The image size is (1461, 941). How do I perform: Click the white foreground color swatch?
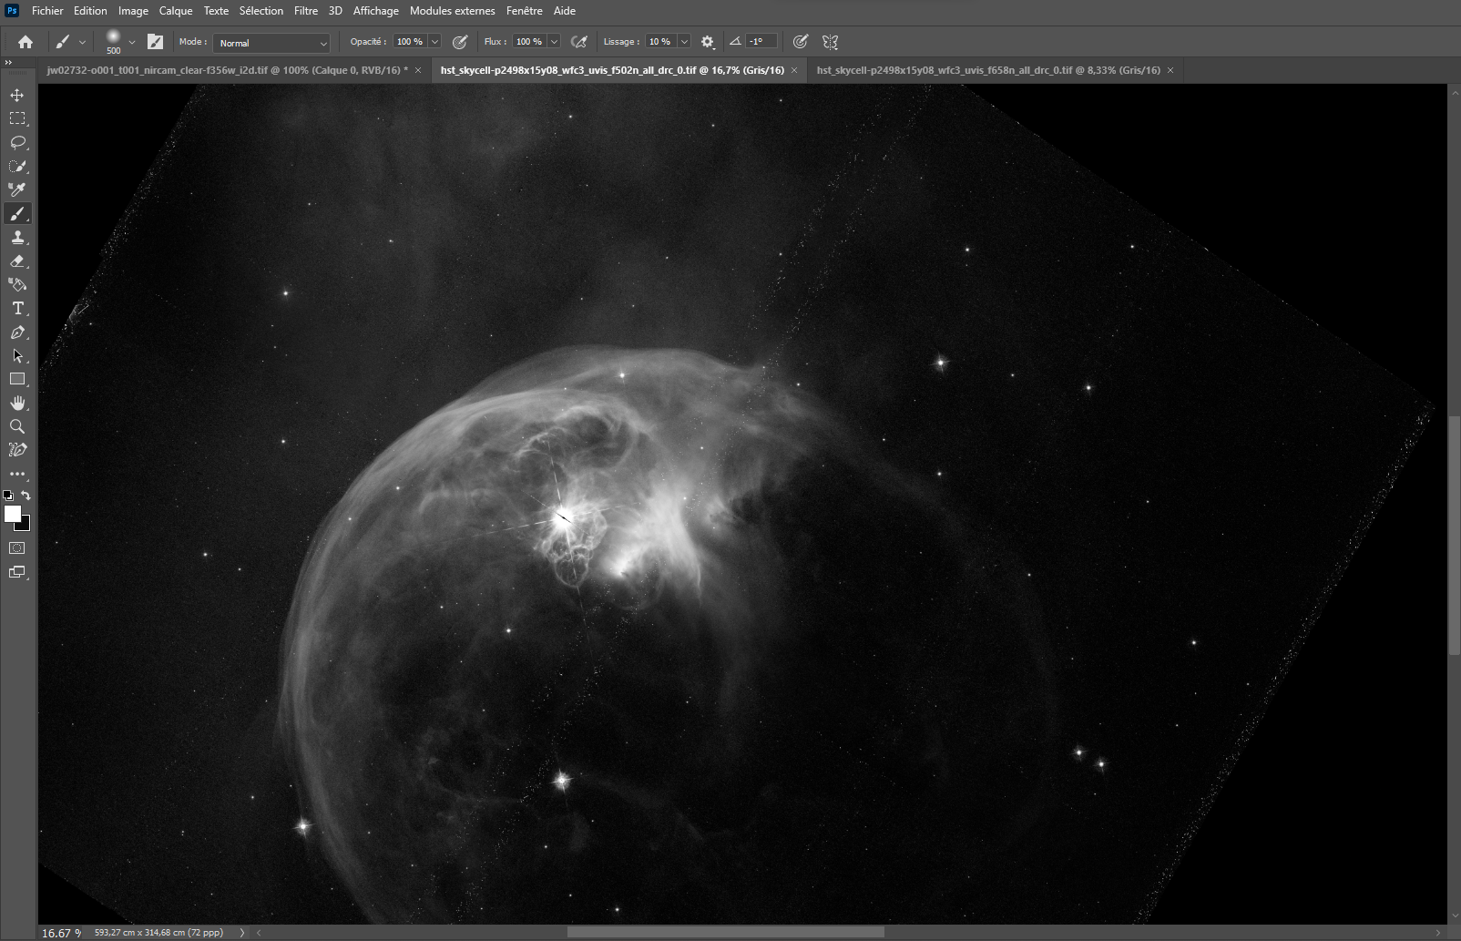[x=12, y=513]
